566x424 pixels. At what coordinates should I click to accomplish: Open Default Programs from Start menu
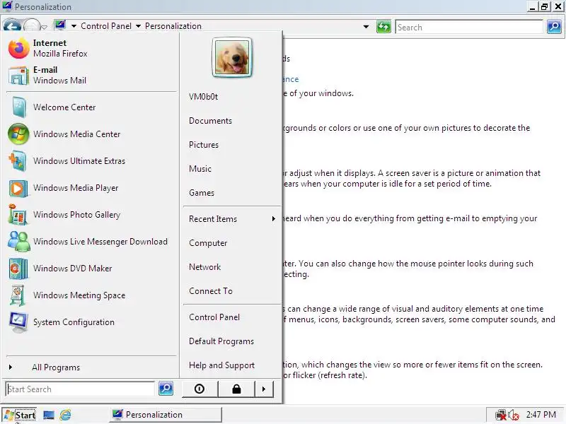pos(221,341)
